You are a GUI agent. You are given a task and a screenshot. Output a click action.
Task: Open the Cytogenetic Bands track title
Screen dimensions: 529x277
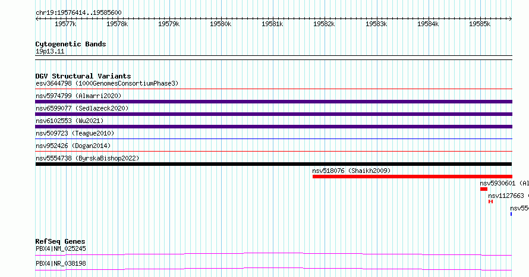(71, 44)
